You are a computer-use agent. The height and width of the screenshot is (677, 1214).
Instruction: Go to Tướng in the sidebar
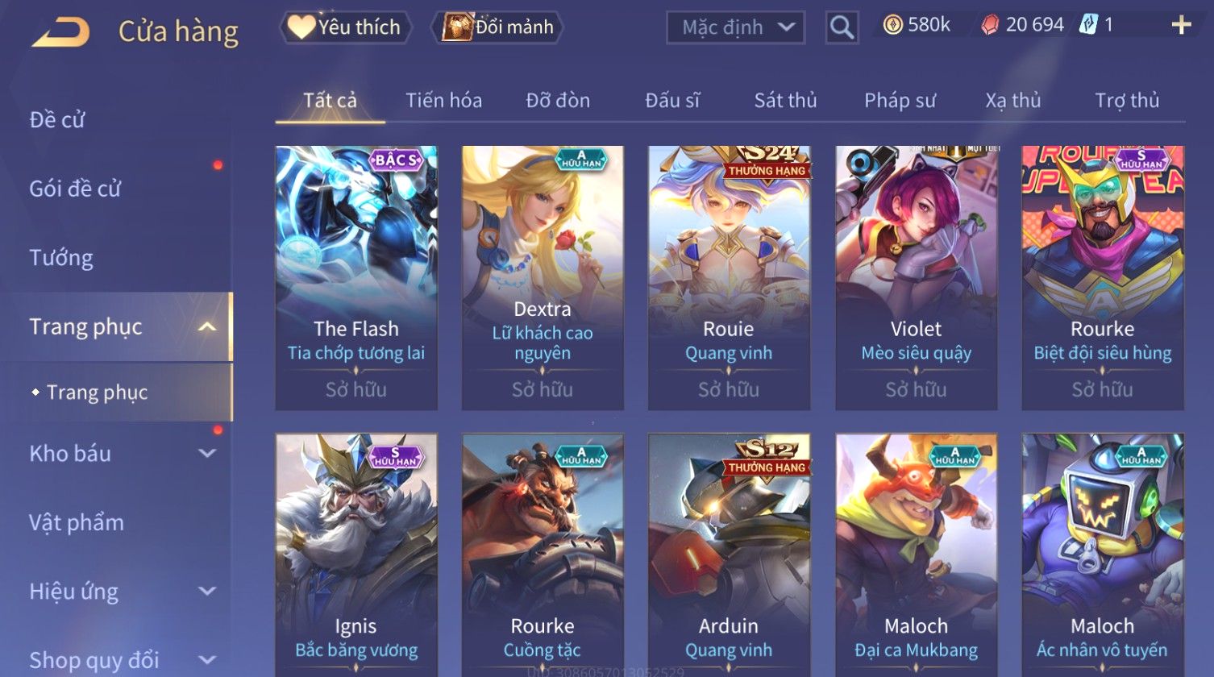click(61, 258)
